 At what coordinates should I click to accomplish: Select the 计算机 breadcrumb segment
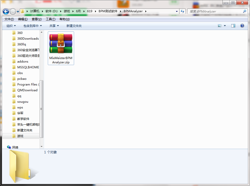(35, 11)
